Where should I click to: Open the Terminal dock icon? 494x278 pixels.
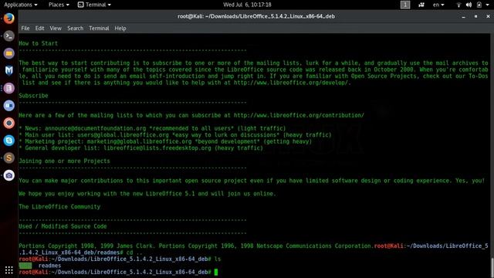tap(8, 36)
